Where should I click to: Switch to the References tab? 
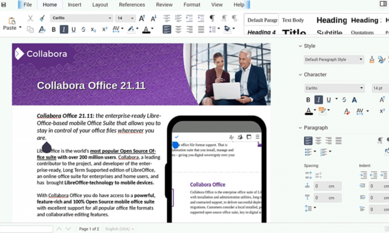132,5
